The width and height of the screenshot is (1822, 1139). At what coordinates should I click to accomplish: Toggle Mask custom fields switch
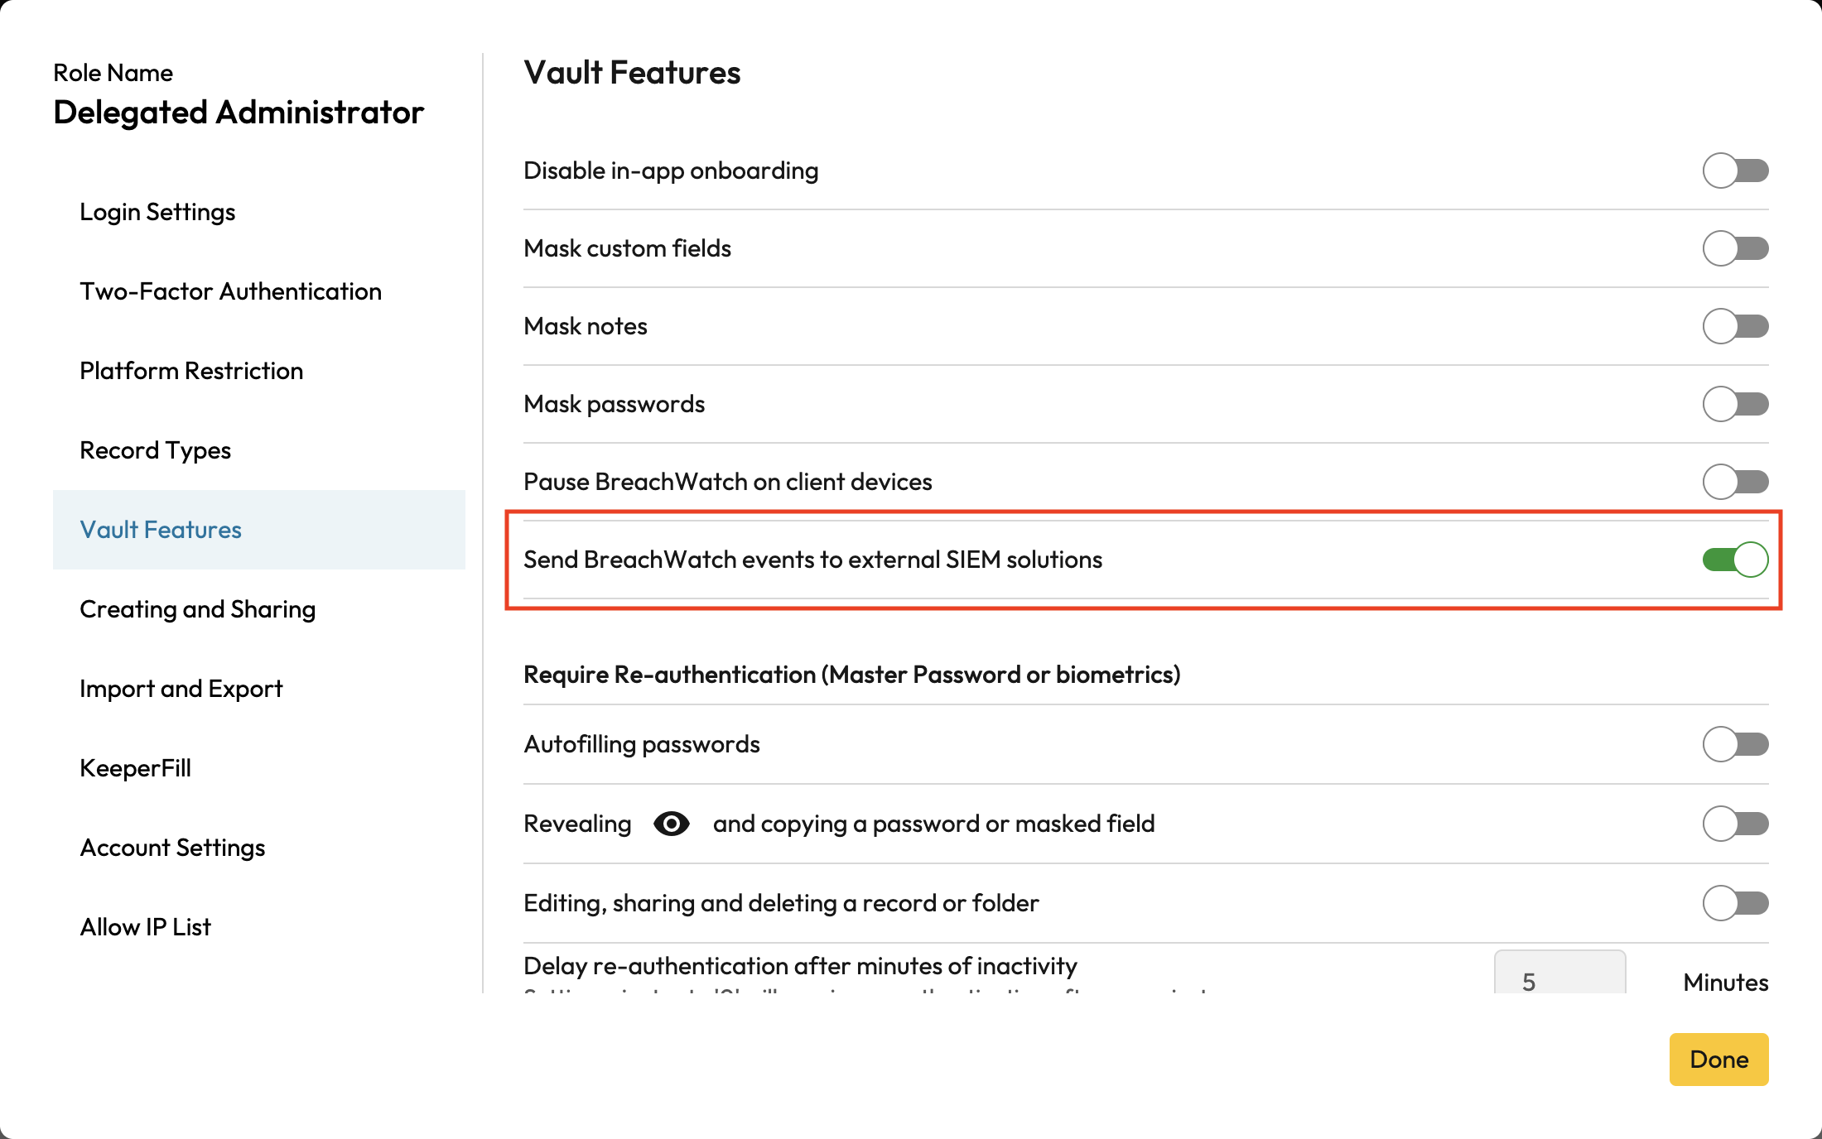point(1735,248)
